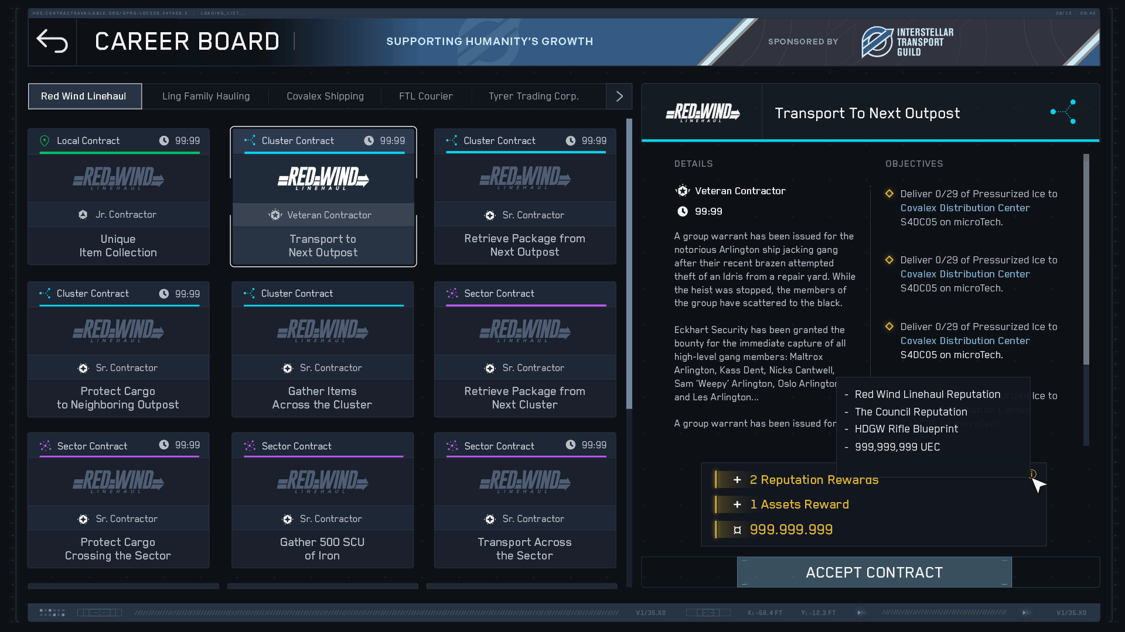Click the objectives panel scrollbar

click(x=1086, y=259)
